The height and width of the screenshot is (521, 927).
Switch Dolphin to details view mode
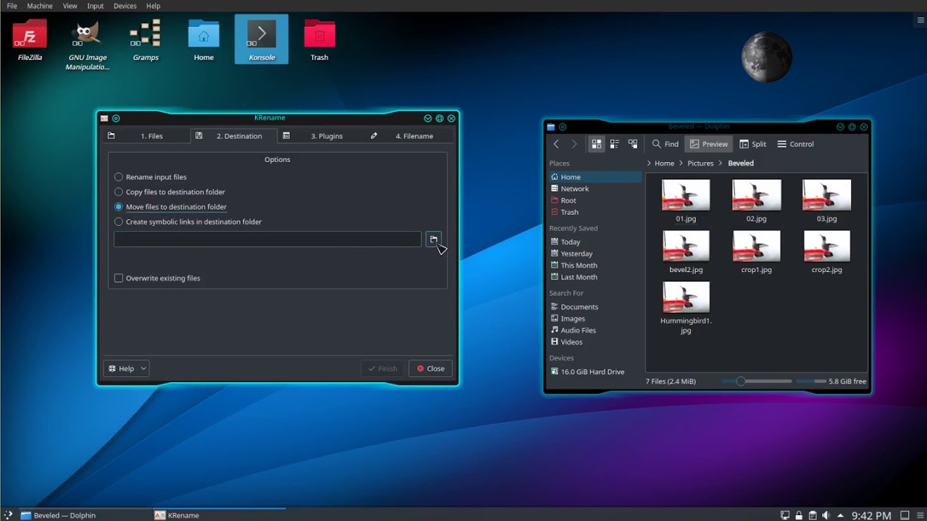point(632,144)
